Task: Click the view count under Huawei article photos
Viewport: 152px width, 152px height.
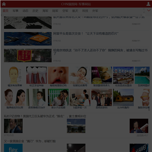Action: pyautogui.click(x=142, y=136)
